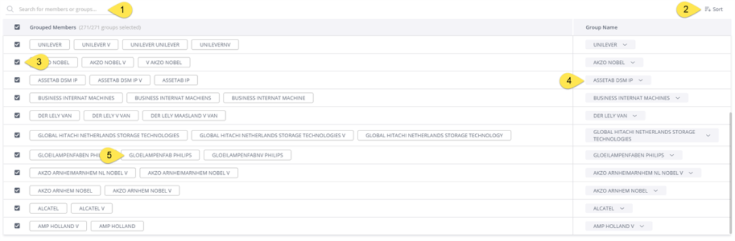Select the UNILEVERNV member chip
The height and width of the screenshot is (241, 735).
215,45
